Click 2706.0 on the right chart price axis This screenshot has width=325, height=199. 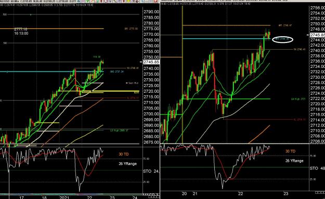pyautogui.click(x=318, y=141)
